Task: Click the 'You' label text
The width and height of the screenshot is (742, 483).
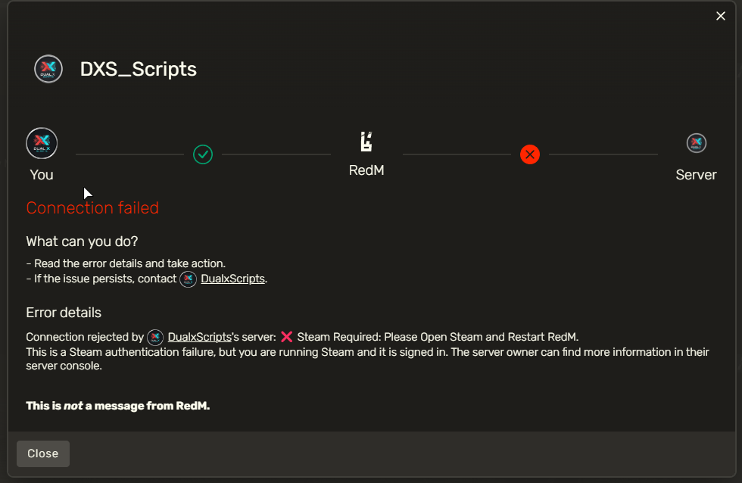Action: coord(42,175)
